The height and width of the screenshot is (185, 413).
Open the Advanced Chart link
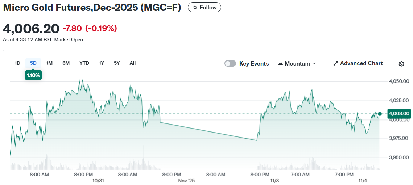(x=361, y=63)
